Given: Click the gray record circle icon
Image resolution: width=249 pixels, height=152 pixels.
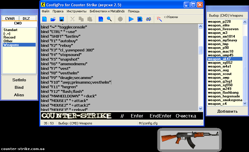Looking at the screenshot, I should pyautogui.click(x=120, y=19).
